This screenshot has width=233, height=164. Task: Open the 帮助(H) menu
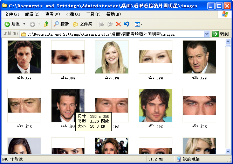(x=114, y=14)
